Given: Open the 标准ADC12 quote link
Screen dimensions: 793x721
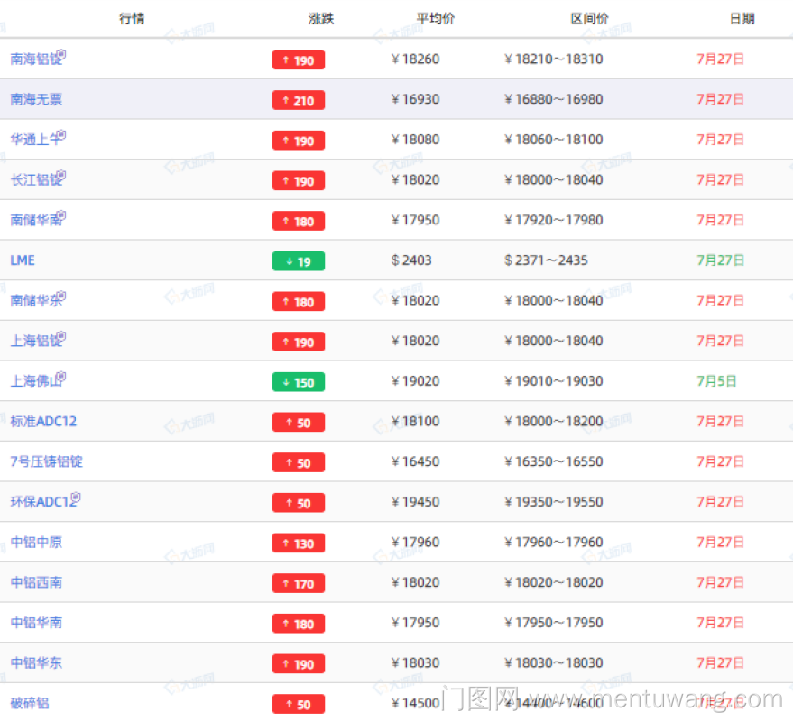Looking at the screenshot, I should click(44, 421).
